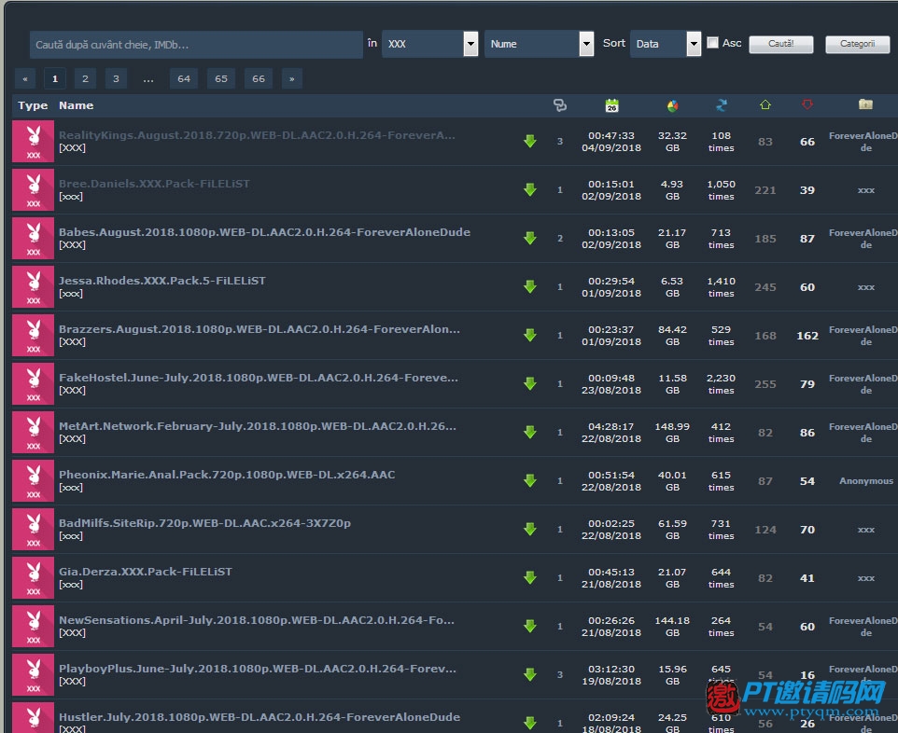The width and height of the screenshot is (898, 733).
Task: Click category icon of Bree.Daniels row
Action: 34,190
